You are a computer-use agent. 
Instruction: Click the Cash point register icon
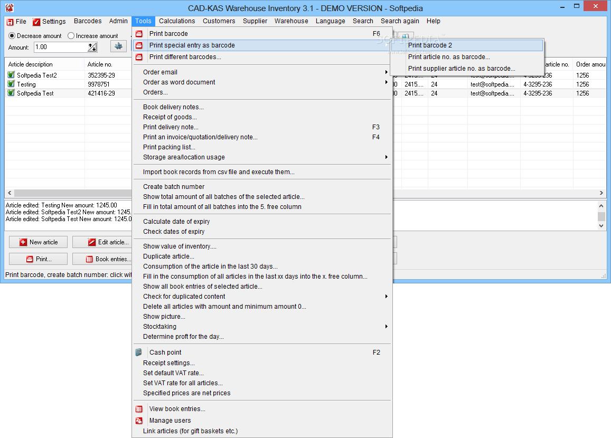click(x=139, y=353)
